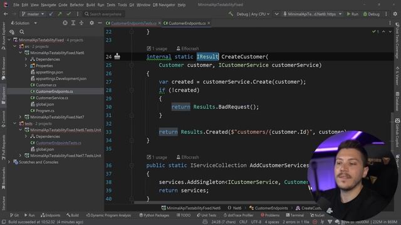Image resolution: width=401 pixels, height=225 pixels.
Task: Click the search magnifier in Solution explorer
Action: point(22,32)
